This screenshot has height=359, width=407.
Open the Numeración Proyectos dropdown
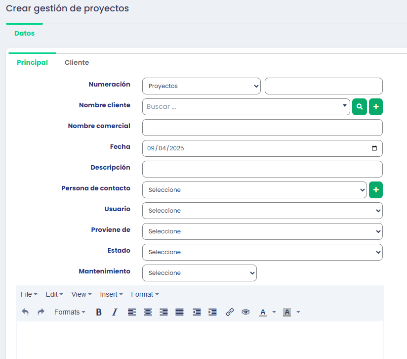(201, 86)
